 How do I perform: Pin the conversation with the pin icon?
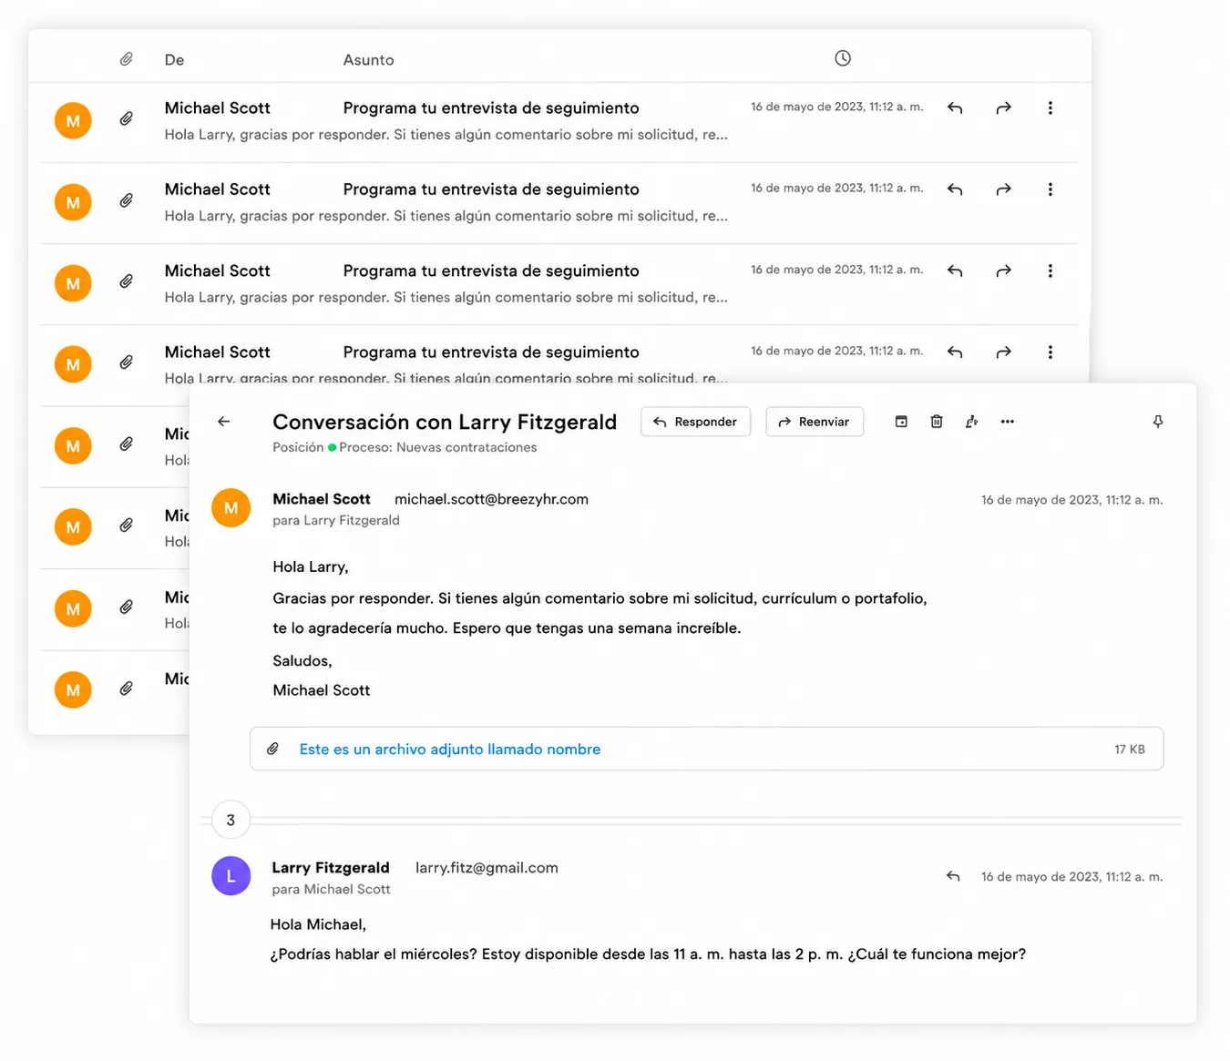[x=1158, y=422]
